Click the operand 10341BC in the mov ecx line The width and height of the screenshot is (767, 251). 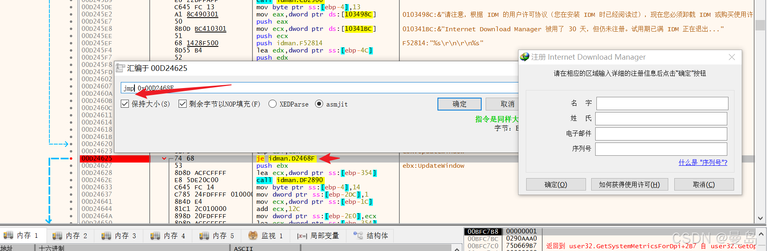358,29
